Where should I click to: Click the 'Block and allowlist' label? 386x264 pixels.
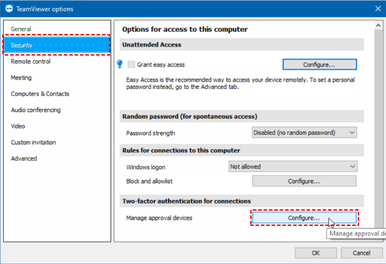pyautogui.click(x=149, y=181)
